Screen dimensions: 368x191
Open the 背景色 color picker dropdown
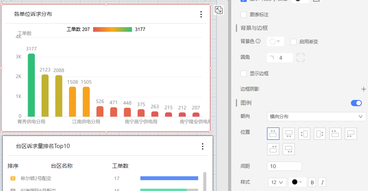(275, 41)
